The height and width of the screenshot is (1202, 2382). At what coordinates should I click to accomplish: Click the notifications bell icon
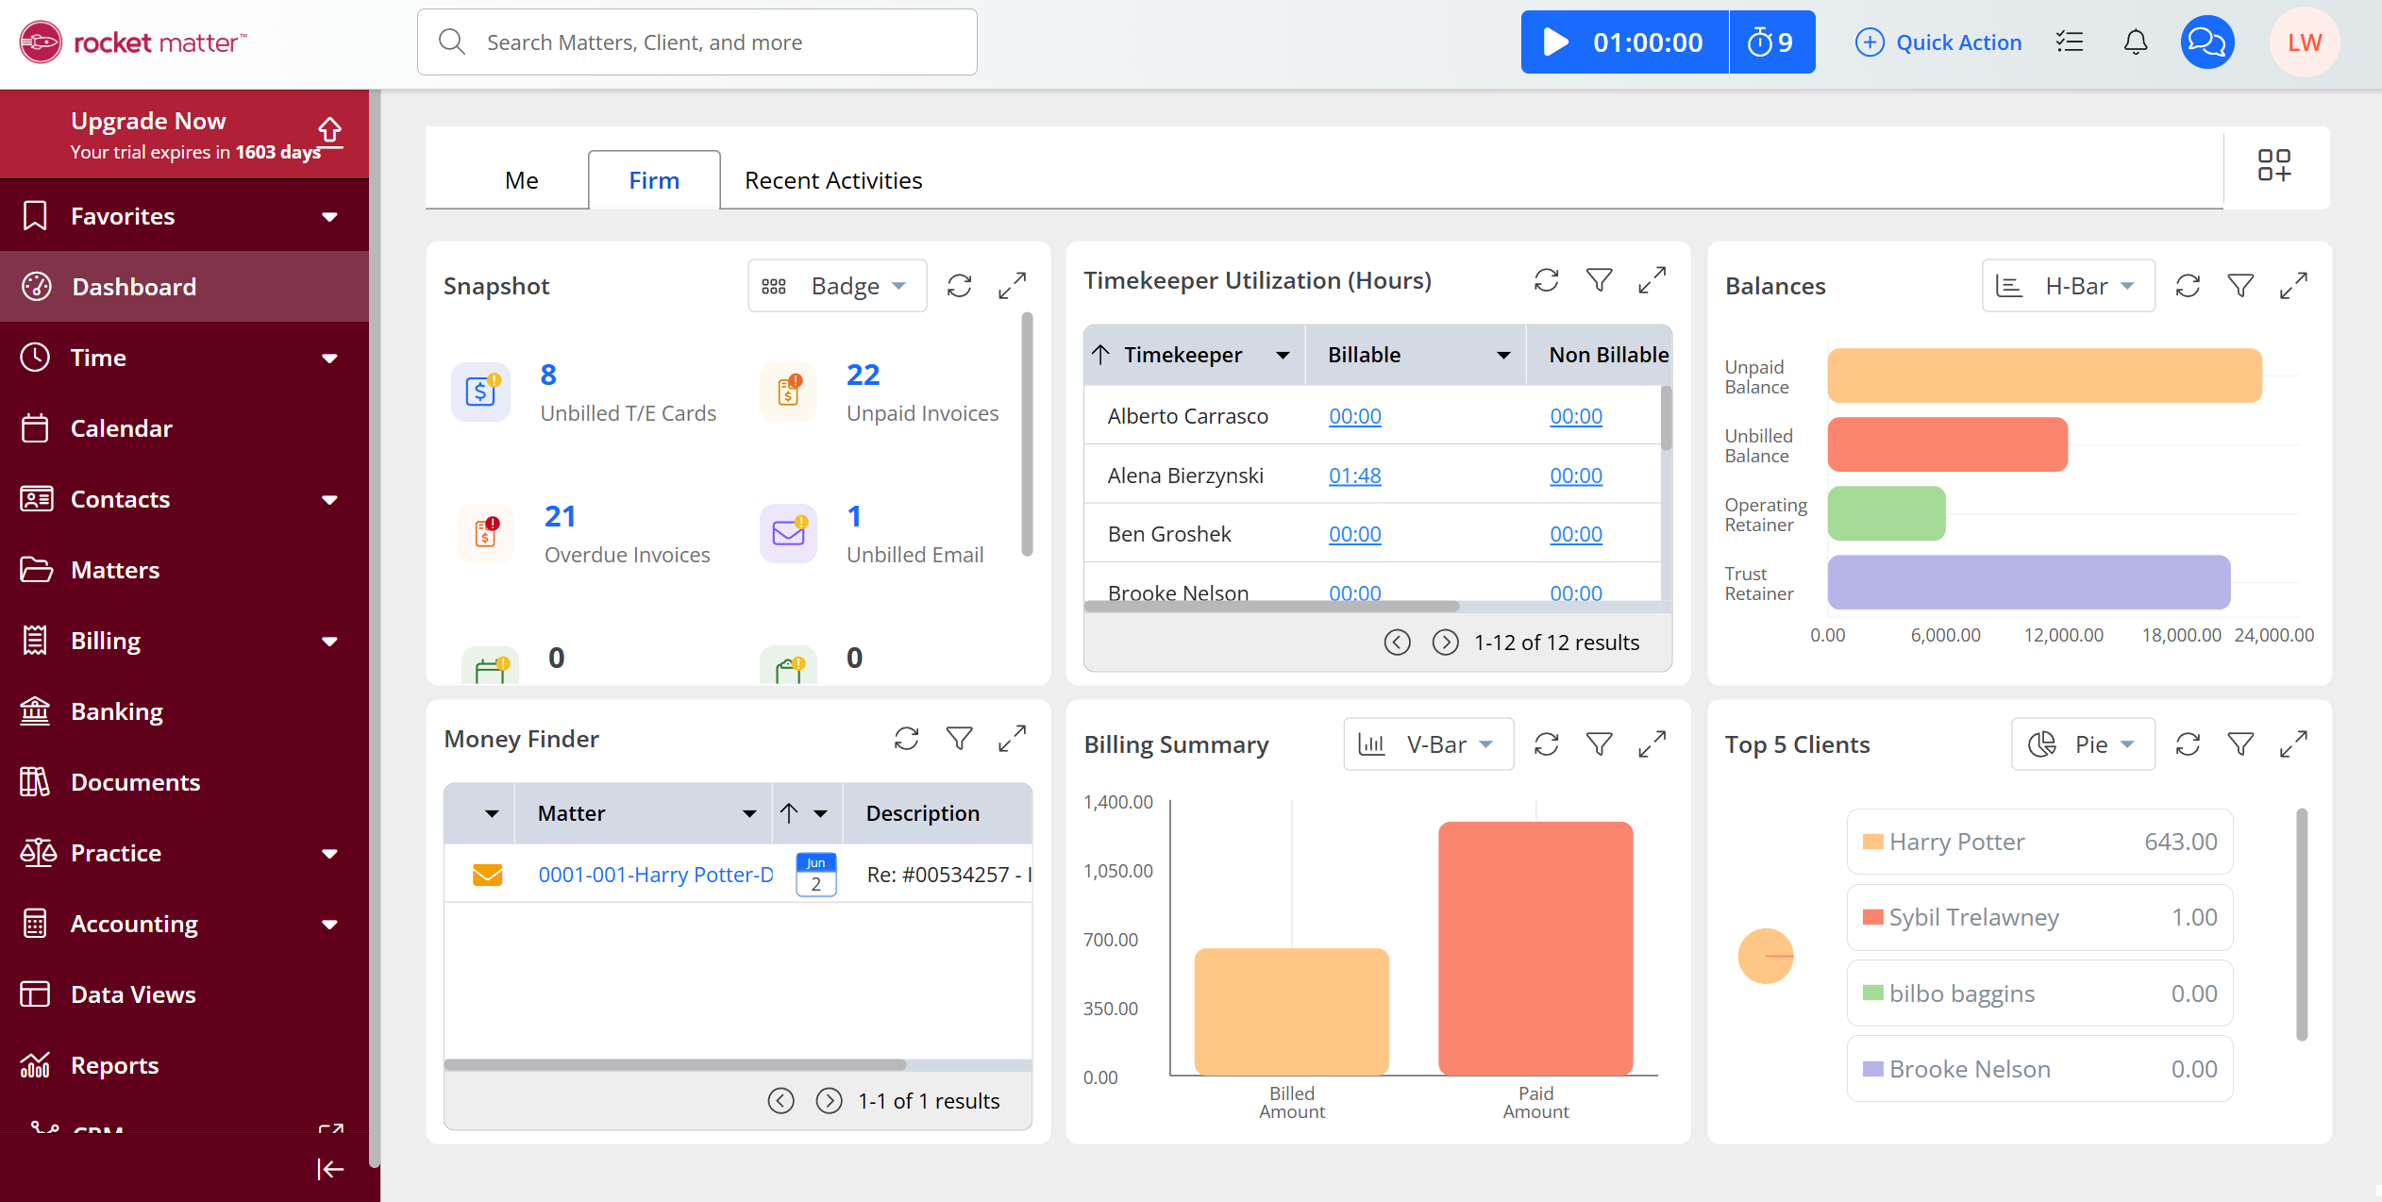click(x=2136, y=42)
